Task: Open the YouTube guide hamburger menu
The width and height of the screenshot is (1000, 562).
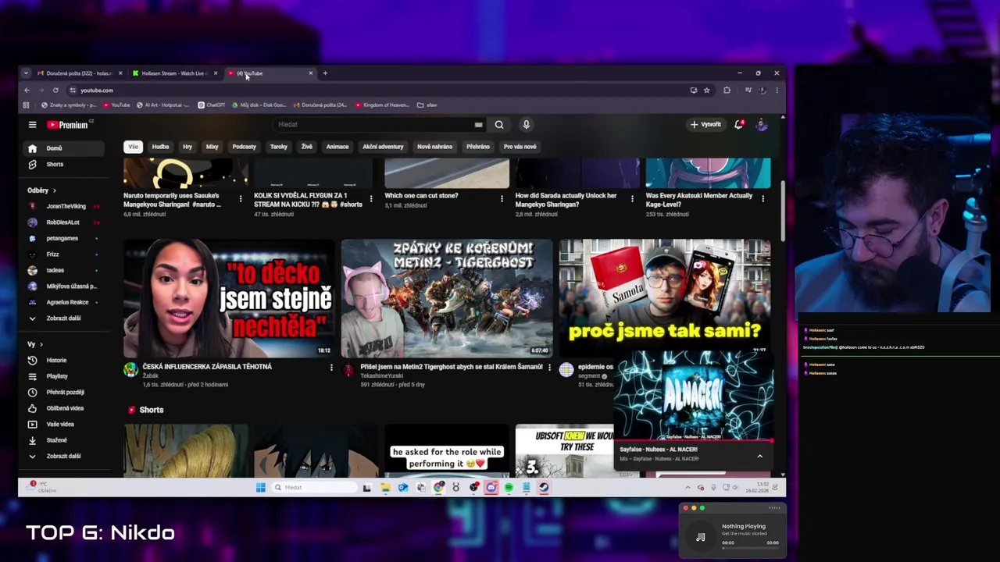Action: pos(32,125)
